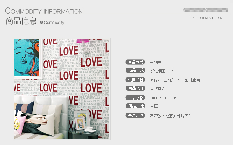233x145 pixels.
Task: Select the 是否带胶 label badge
Action: click(135, 115)
